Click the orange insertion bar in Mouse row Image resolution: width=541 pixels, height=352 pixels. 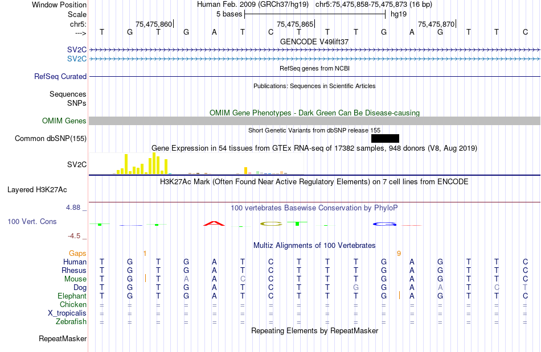click(x=146, y=278)
